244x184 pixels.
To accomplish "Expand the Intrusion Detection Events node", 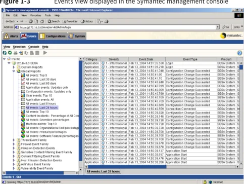I will click(14, 148).
